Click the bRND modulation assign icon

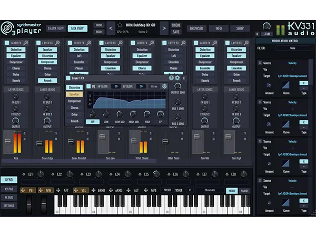click(x=94, y=190)
